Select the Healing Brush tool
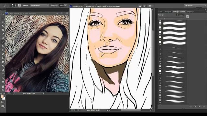Screen dimensions: 207x116 tap(3, 38)
